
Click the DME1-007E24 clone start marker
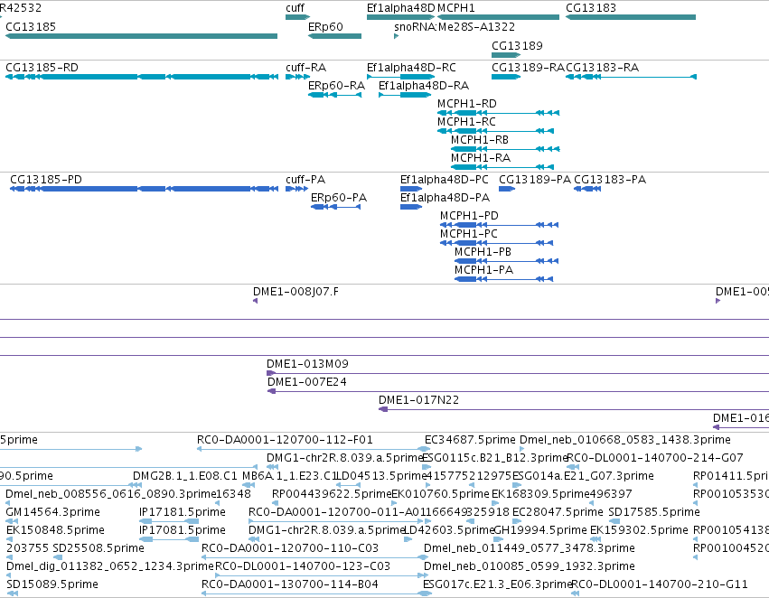click(272, 391)
